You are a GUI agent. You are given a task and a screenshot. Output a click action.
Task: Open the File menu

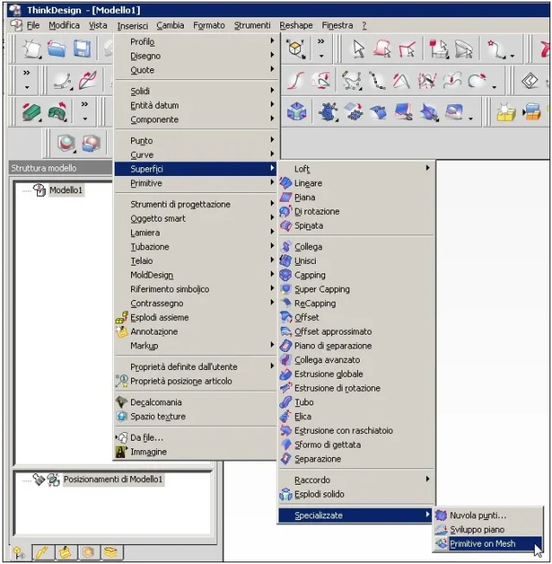click(33, 26)
